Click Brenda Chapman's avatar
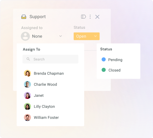This screenshot has height=138, width=153. coord(28,73)
